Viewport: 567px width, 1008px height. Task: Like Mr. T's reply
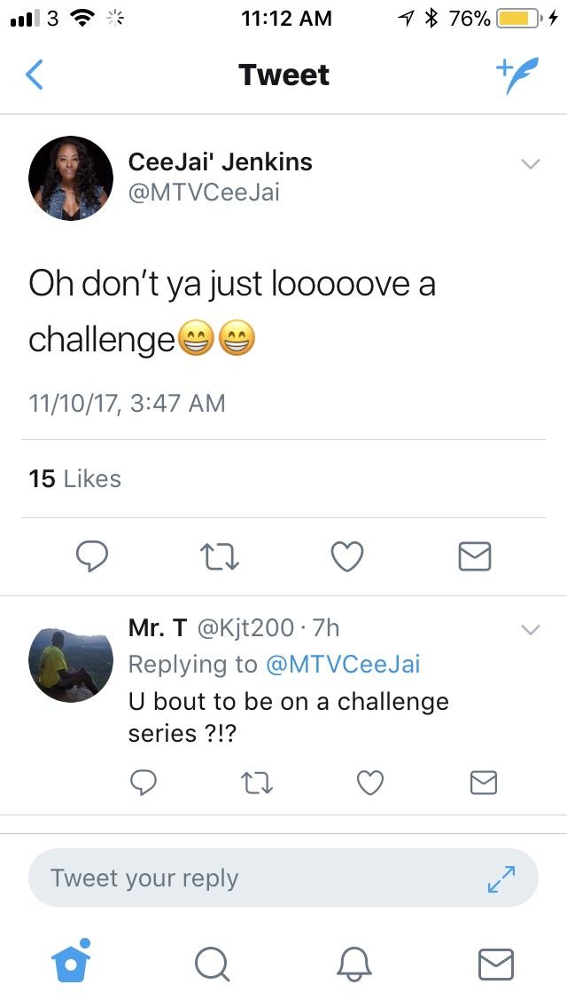point(369,783)
